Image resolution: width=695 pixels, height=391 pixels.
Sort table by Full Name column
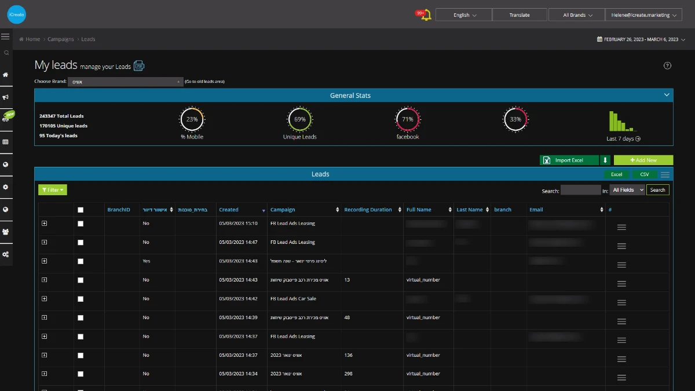(x=429, y=210)
